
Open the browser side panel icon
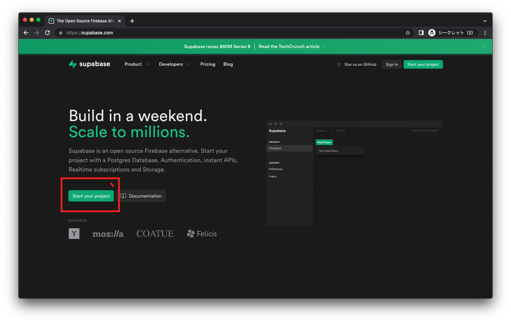tap(421, 33)
